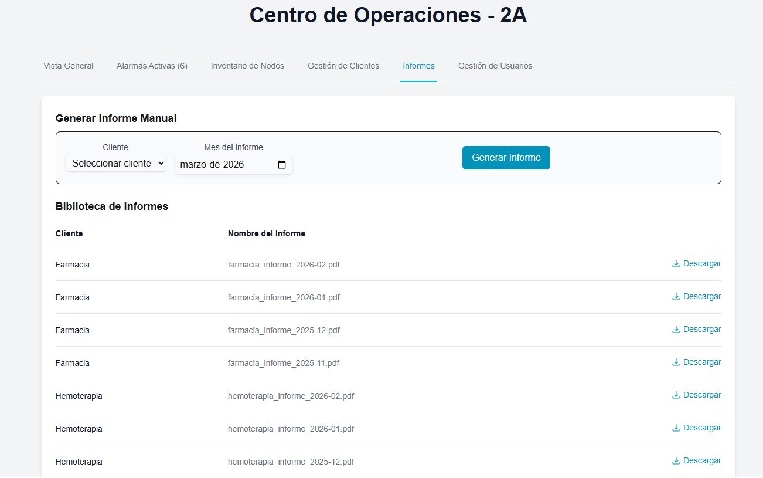Click file name hemoterapia_informe_2026-02.pdf
This screenshot has height=478, width=763.
point(291,396)
